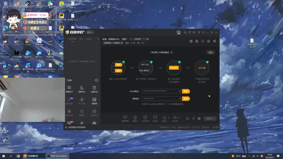Open the 读弹幕 tool icon
Screen dimensions: 283x159
coord(94,101)
